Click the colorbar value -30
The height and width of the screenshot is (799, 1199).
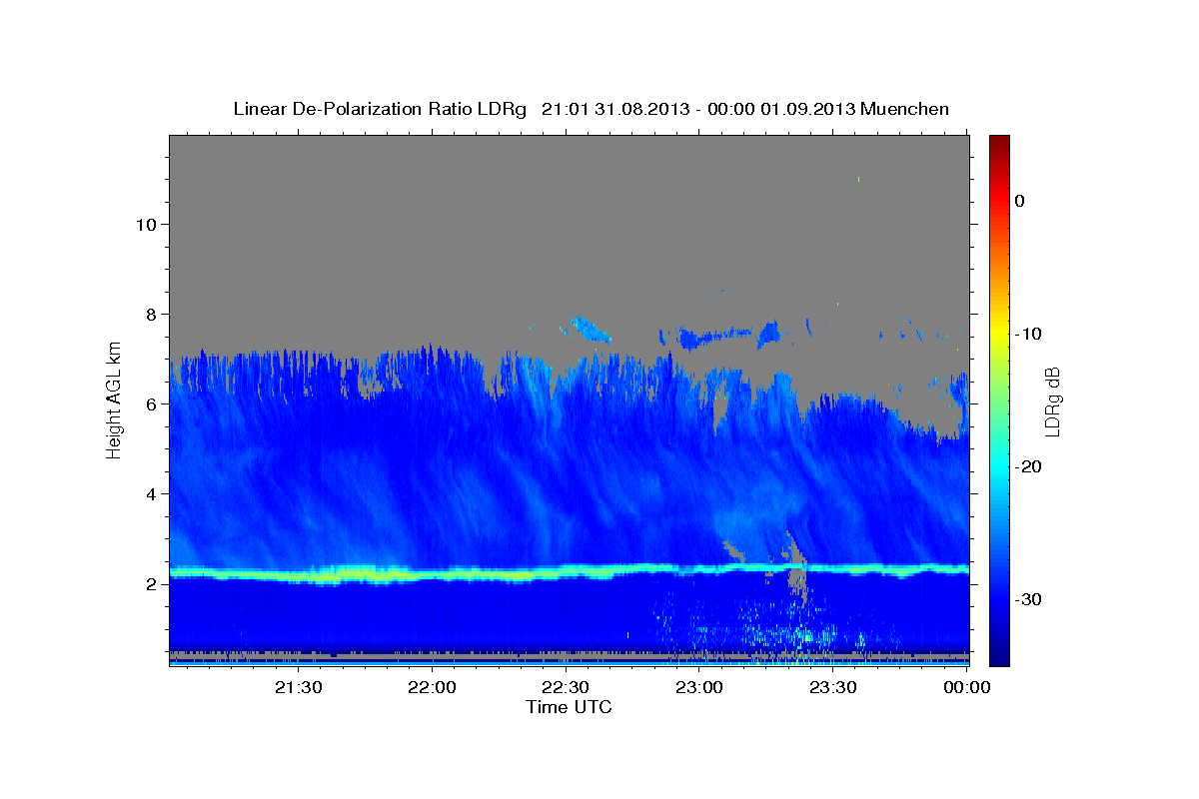coord(1028,599)
